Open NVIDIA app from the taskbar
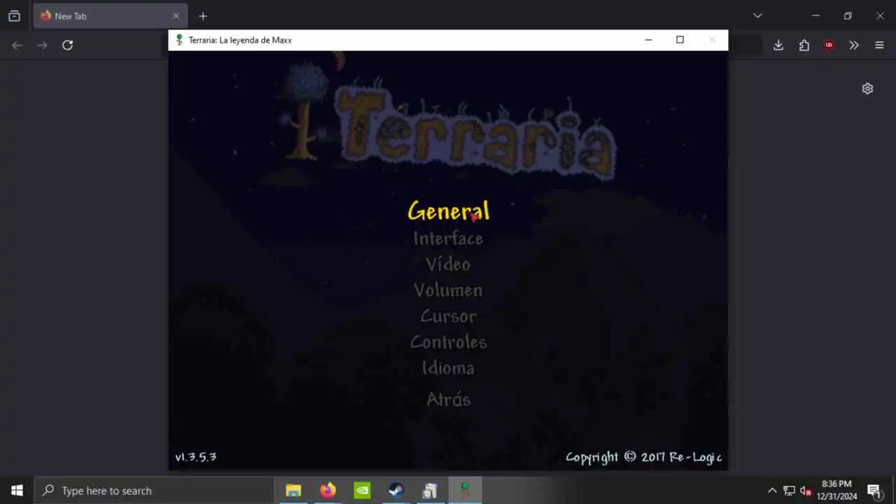The height and width of the screenshot is (504, 896). coord(362,490)
